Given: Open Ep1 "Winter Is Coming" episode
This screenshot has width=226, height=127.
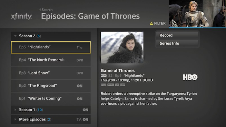Looking at the screenshot, I should pos(51,99).
